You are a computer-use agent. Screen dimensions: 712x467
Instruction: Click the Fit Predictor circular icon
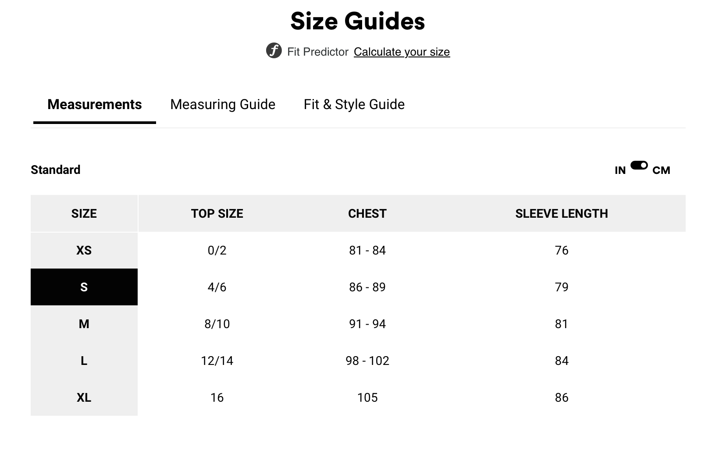point(274,51)
